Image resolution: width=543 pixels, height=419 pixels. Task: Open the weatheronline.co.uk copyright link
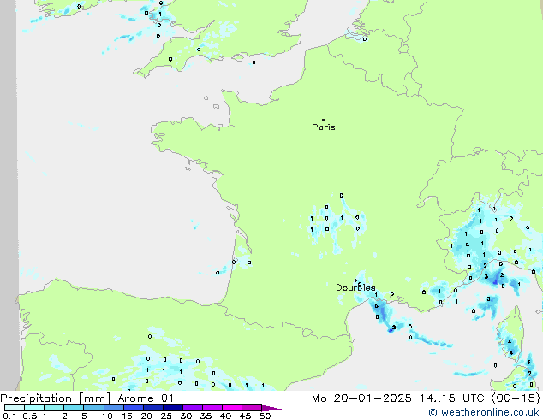[x=483, y=412]
